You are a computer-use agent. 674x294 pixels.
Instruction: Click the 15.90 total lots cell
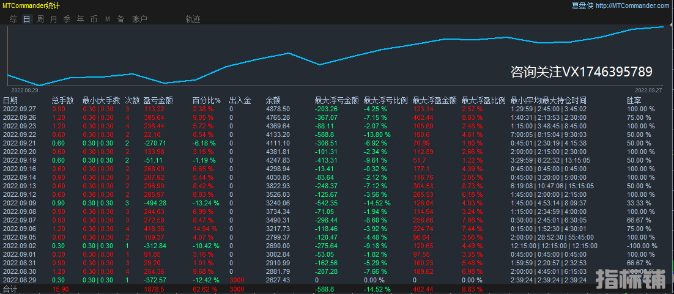coord(60,289)
